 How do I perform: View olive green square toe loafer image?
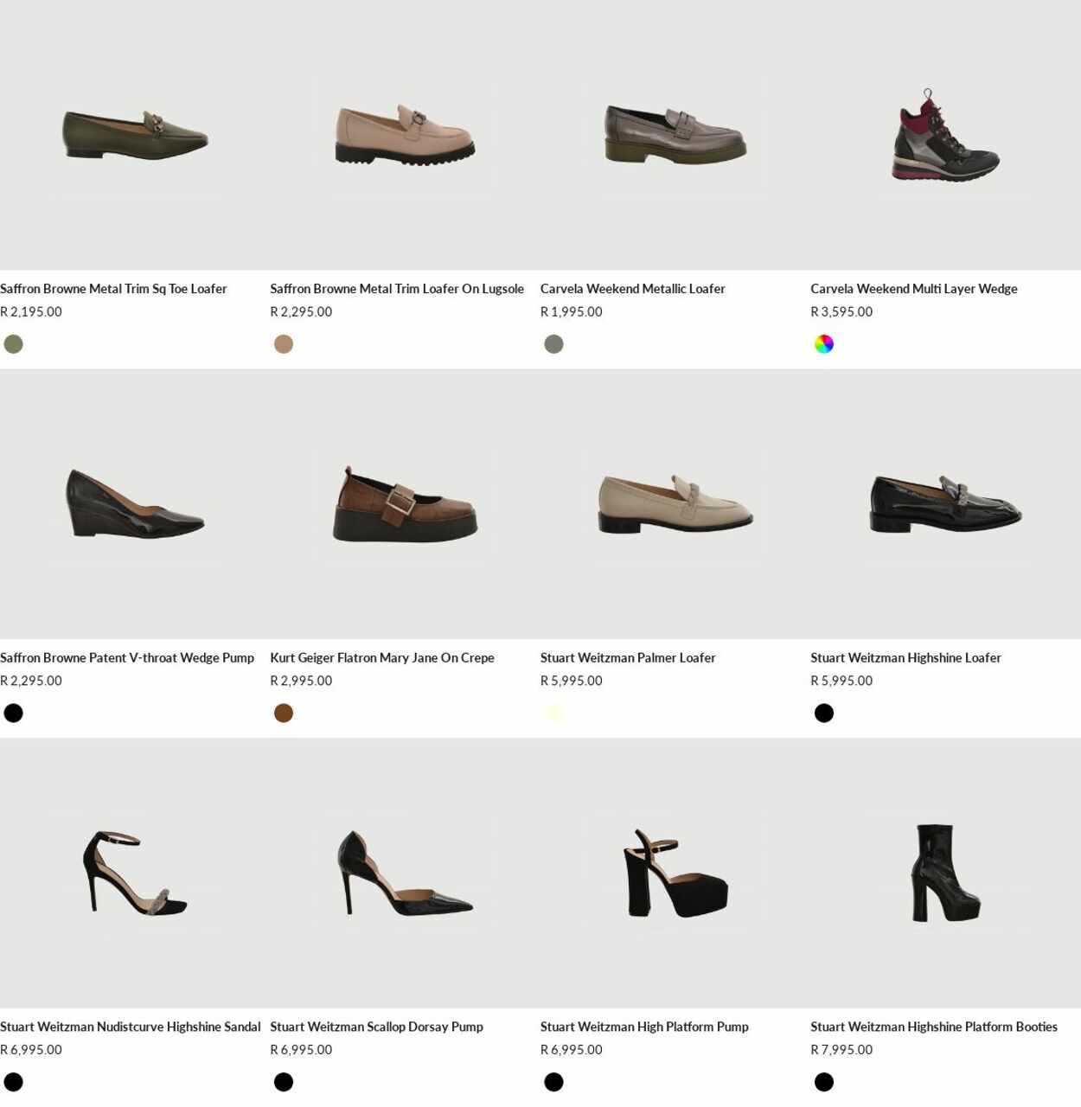(135, 135)
